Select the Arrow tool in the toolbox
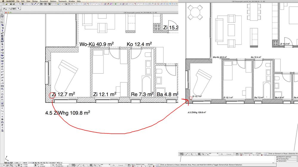 2,17
